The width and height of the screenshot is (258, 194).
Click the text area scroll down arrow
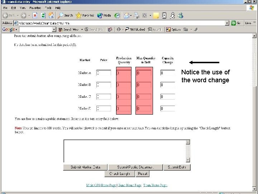tap(188, 160)
